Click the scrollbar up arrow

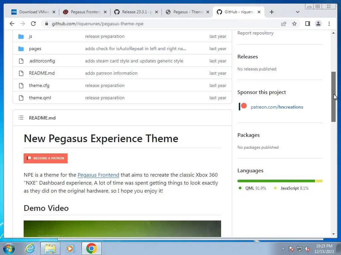(333, 33)
